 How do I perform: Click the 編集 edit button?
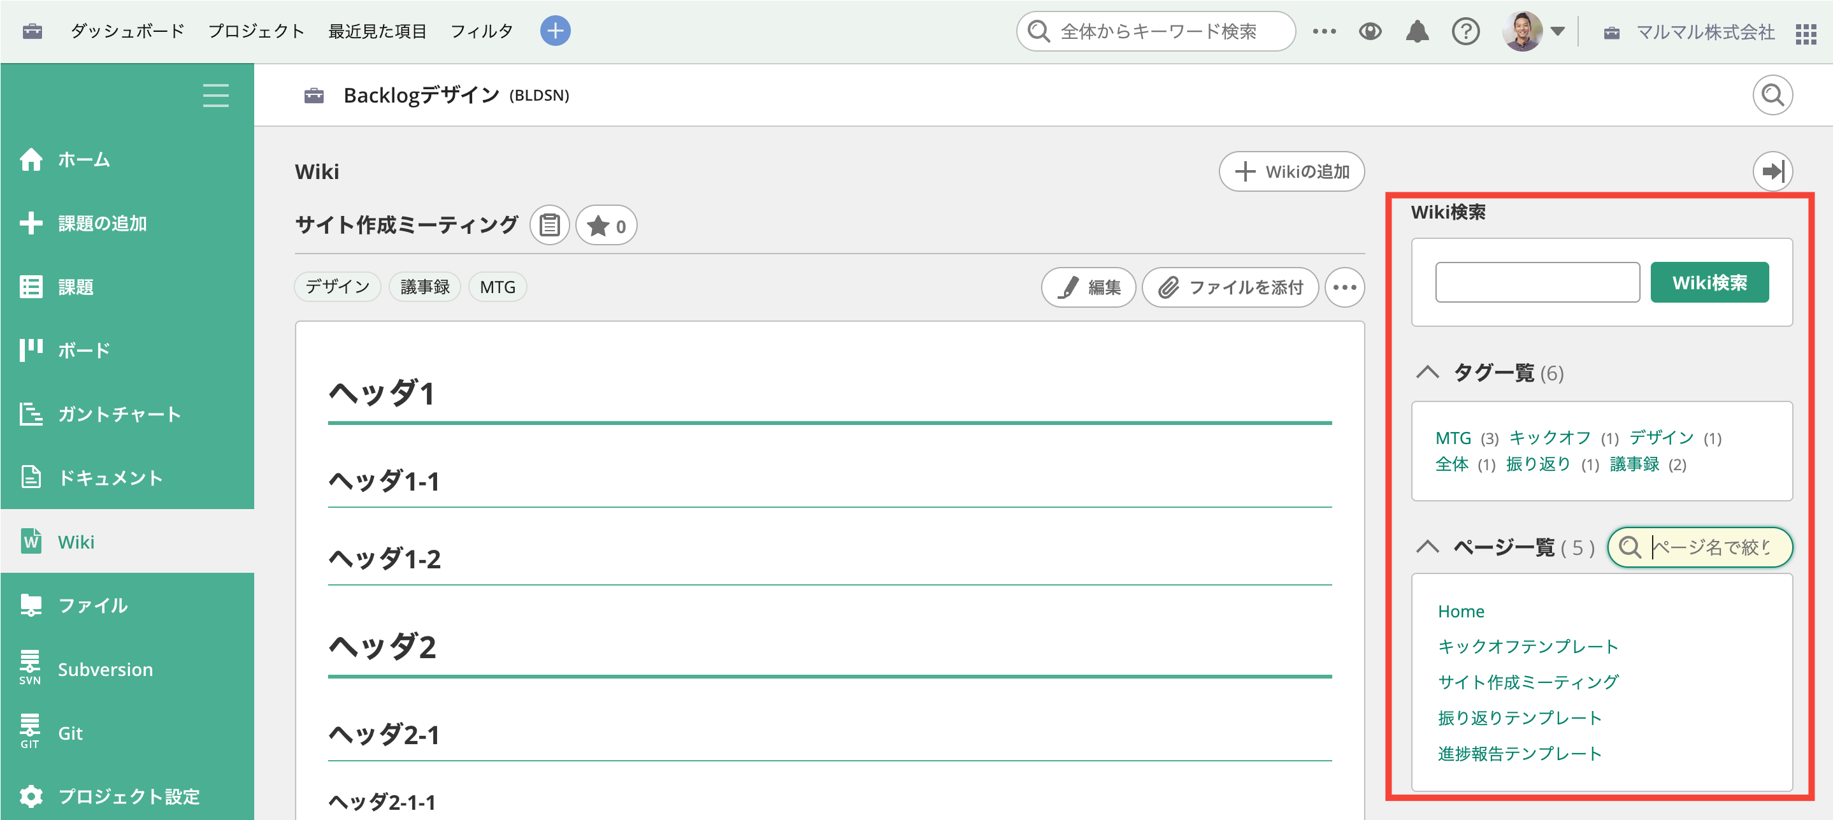(1088, 287)
